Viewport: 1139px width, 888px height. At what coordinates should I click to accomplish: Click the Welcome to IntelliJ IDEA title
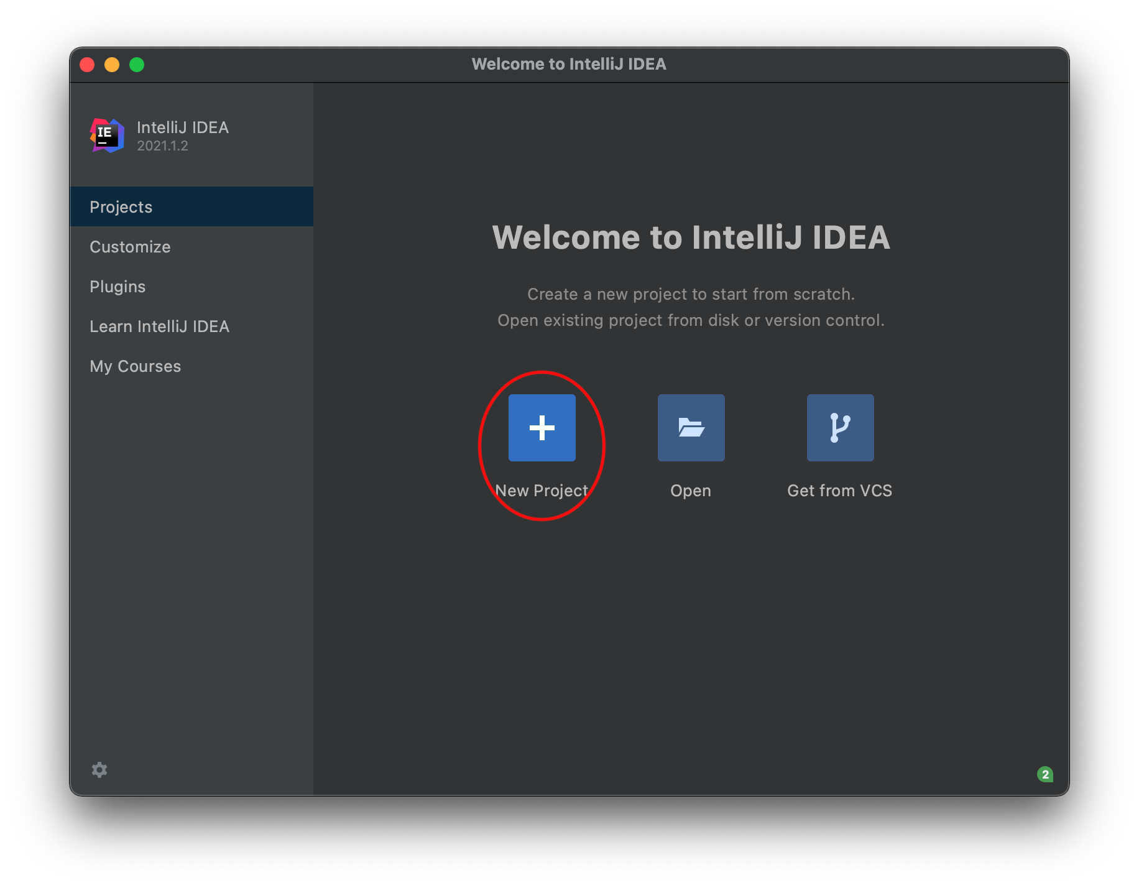click(x=691, y=237)
